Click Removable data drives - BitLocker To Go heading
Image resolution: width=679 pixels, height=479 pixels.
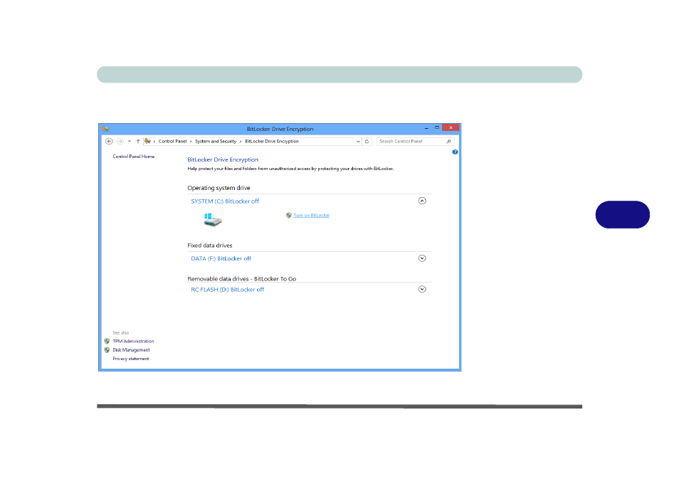point(241,279)
